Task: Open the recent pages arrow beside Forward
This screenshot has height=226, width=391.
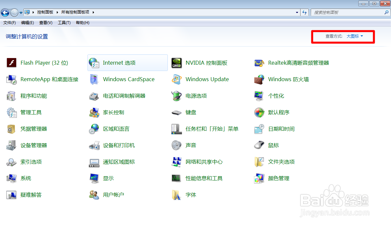Action: pyautogui.click(x=21, y=13)
